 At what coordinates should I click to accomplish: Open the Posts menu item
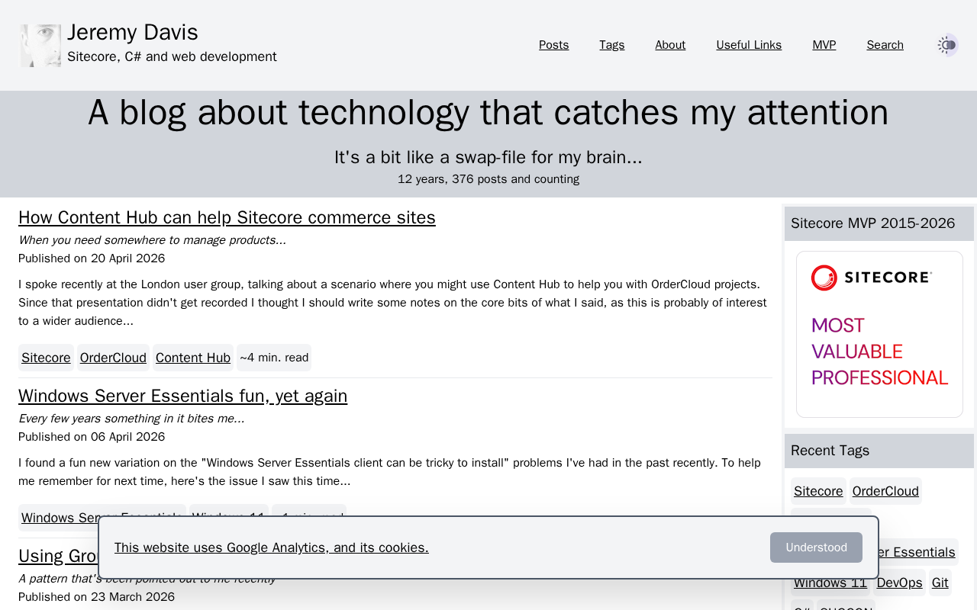point(553,45)
